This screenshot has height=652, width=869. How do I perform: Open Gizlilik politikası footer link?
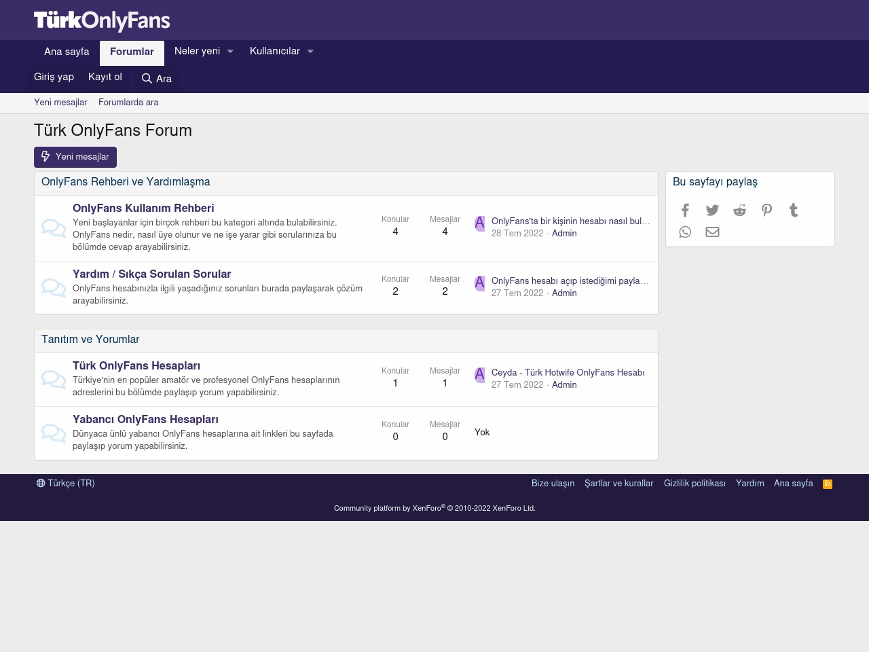point(695,484)
